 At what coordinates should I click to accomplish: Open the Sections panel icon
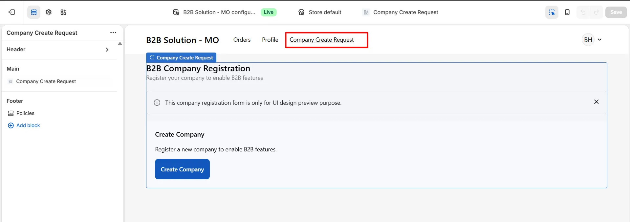(34, 12)
